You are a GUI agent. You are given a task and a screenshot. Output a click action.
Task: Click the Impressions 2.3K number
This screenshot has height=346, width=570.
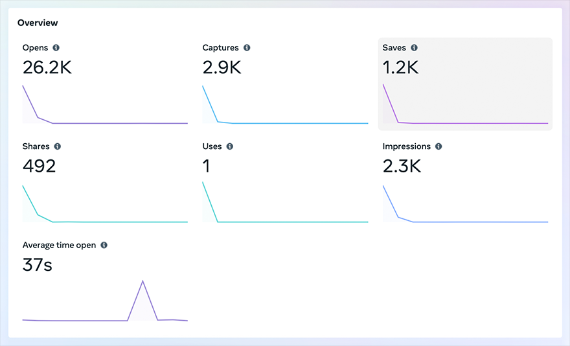point(402,167)
